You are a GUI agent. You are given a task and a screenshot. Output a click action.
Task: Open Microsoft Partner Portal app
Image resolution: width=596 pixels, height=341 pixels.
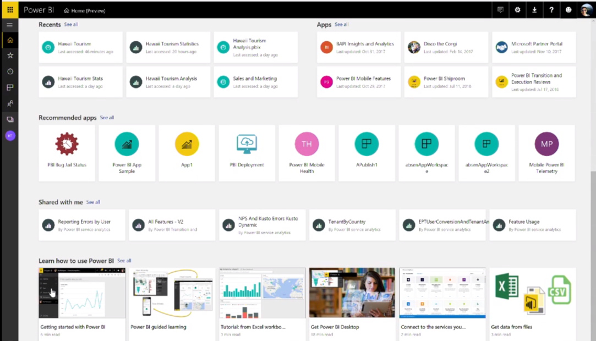pyautogui.click(x=534, y=47)
